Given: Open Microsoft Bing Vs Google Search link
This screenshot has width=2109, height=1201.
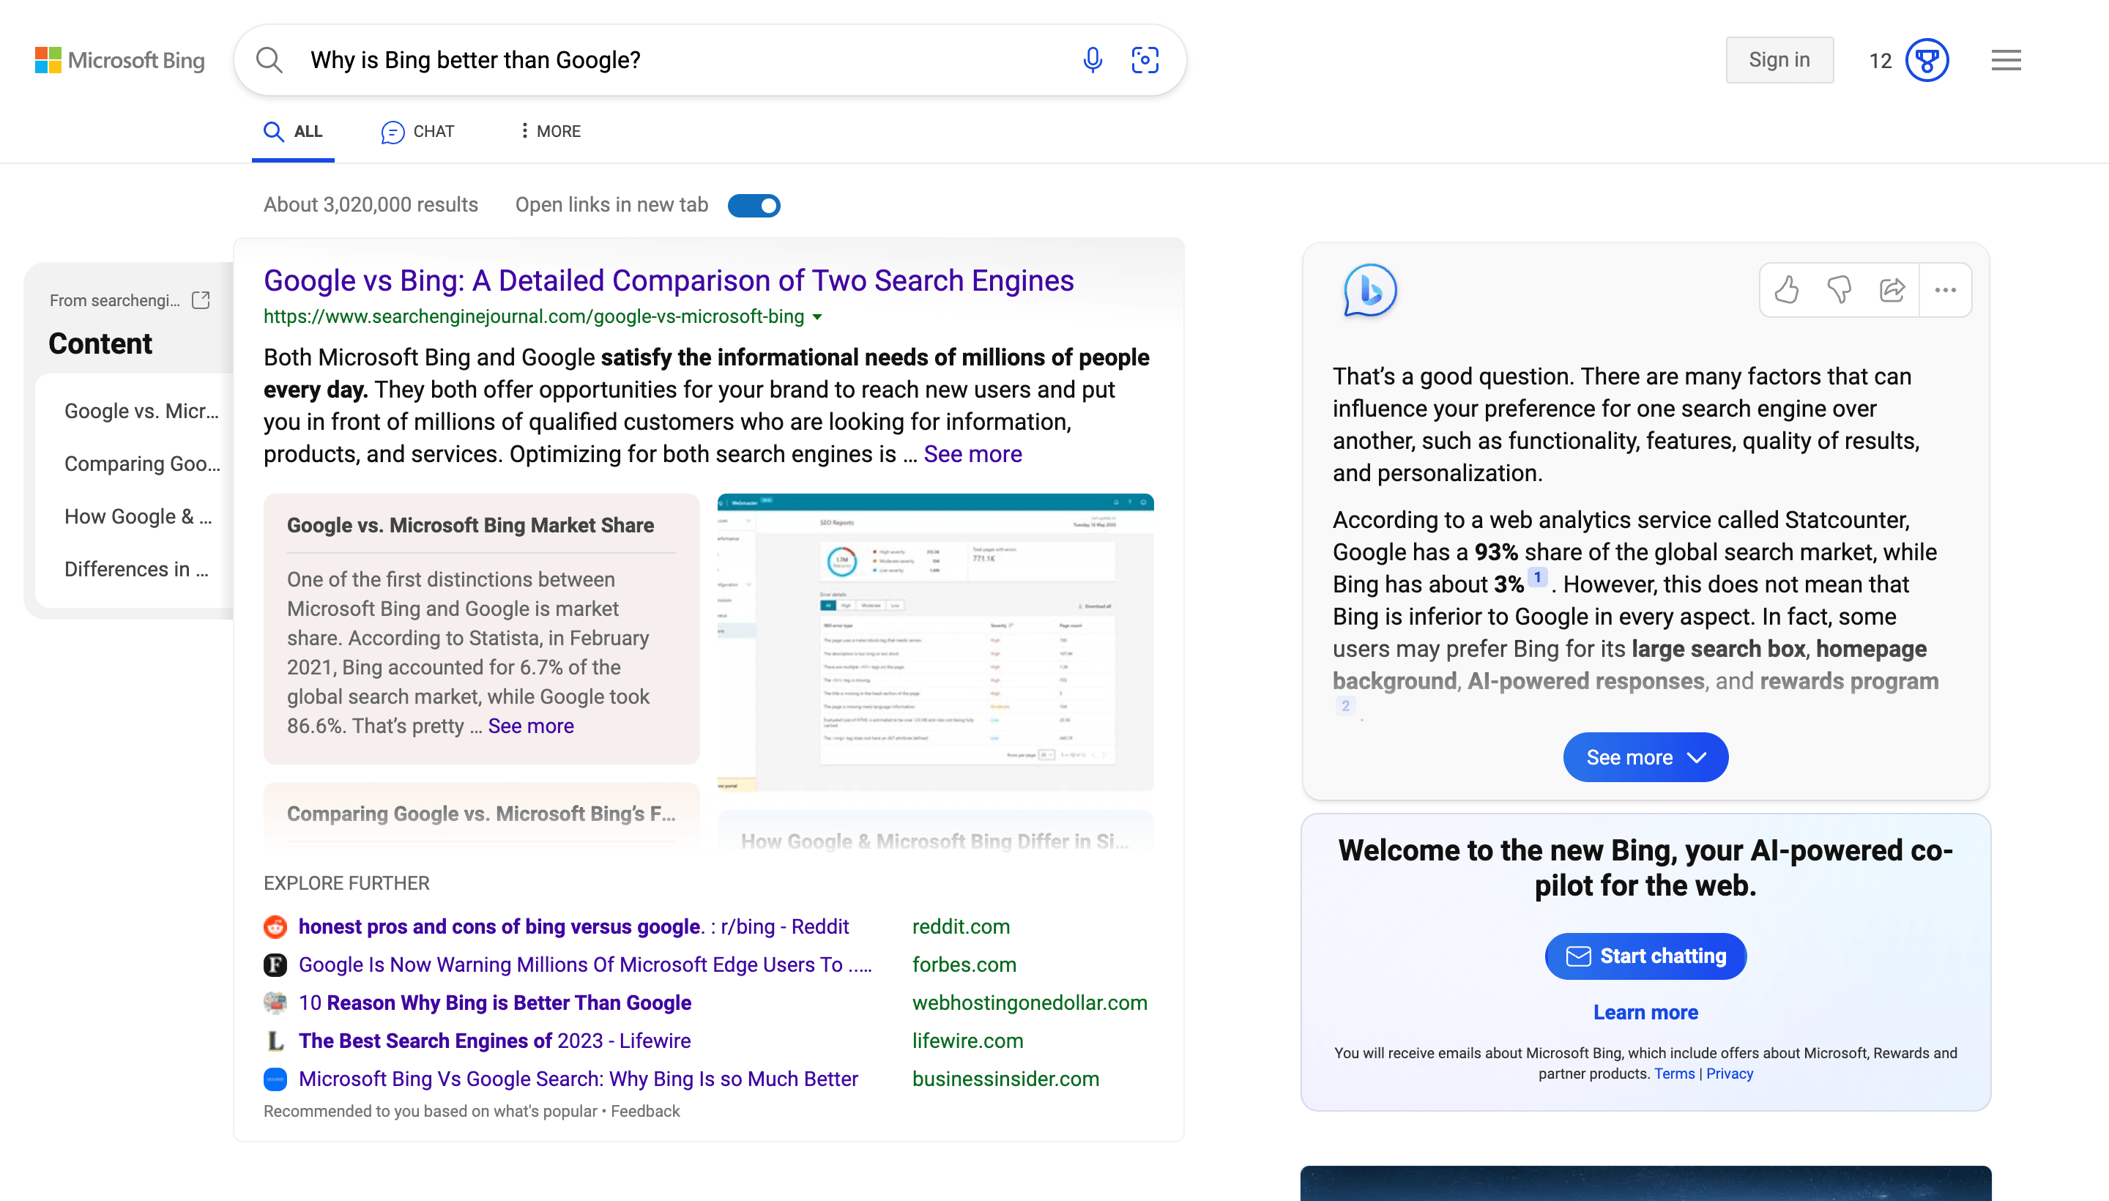Looking at the screenshot, I should click(x=579, y=1079).
